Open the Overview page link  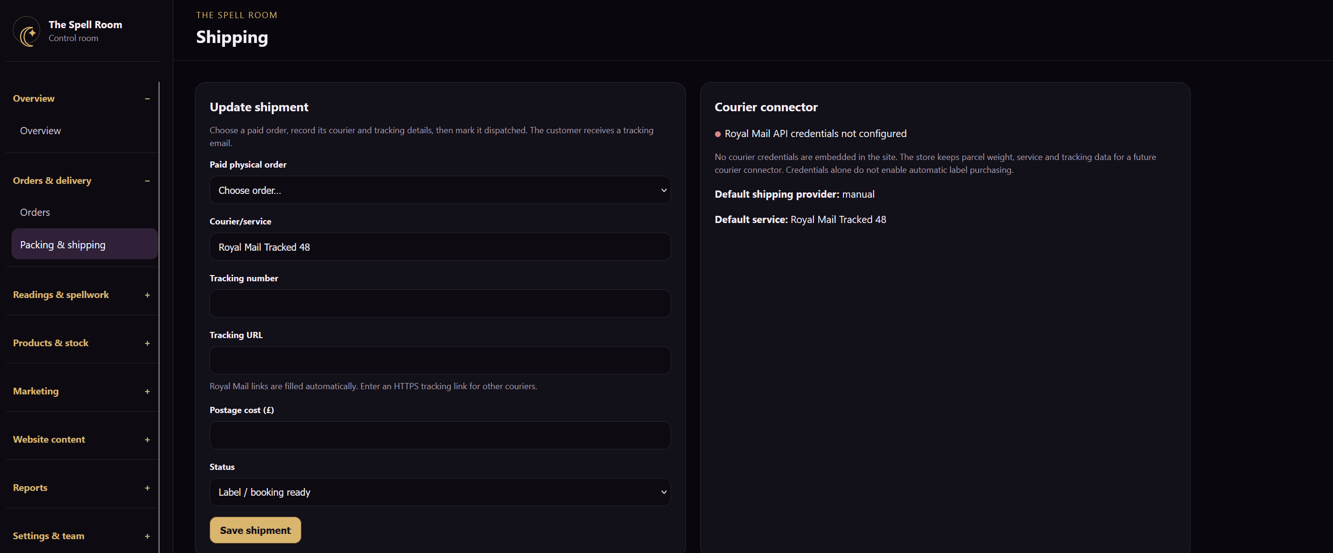click(x=85, y=131)
